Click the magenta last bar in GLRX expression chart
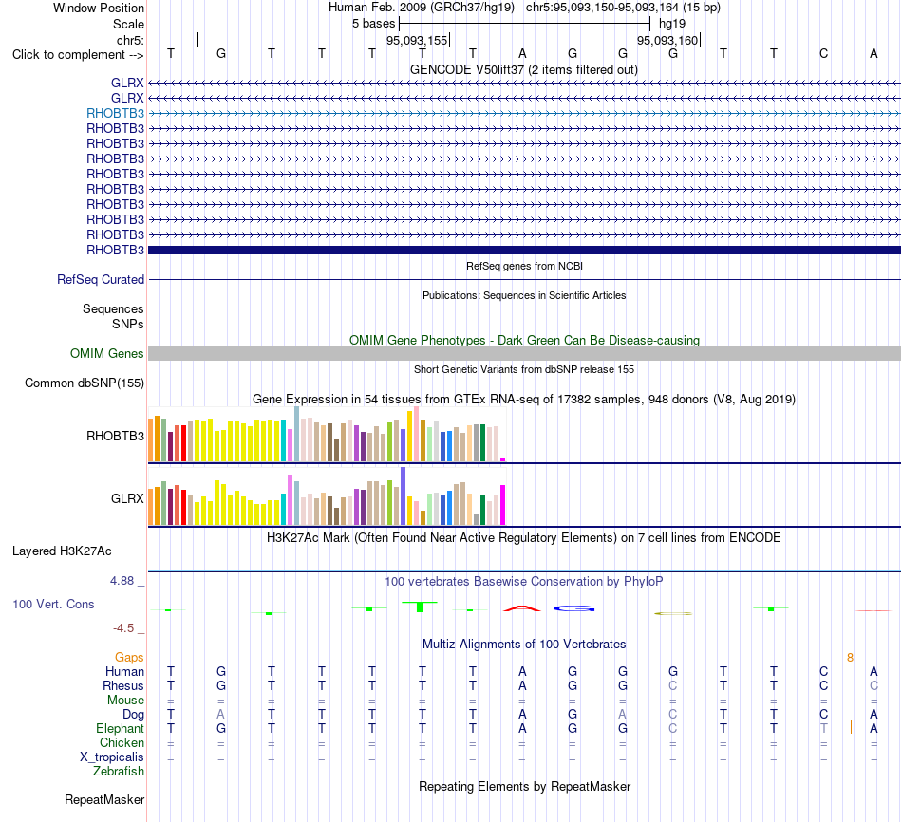Screen dimensions: 902x822 point(503,505)
